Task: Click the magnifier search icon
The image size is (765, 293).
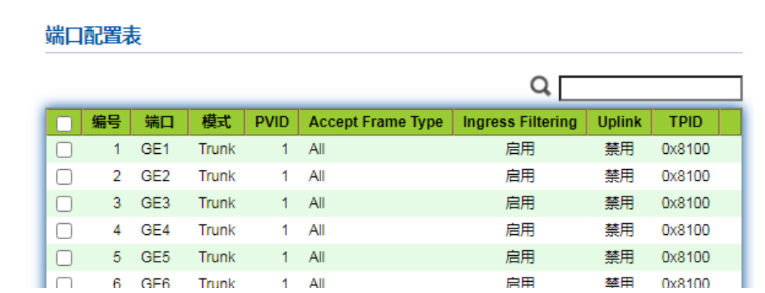Action: point(540,87)
